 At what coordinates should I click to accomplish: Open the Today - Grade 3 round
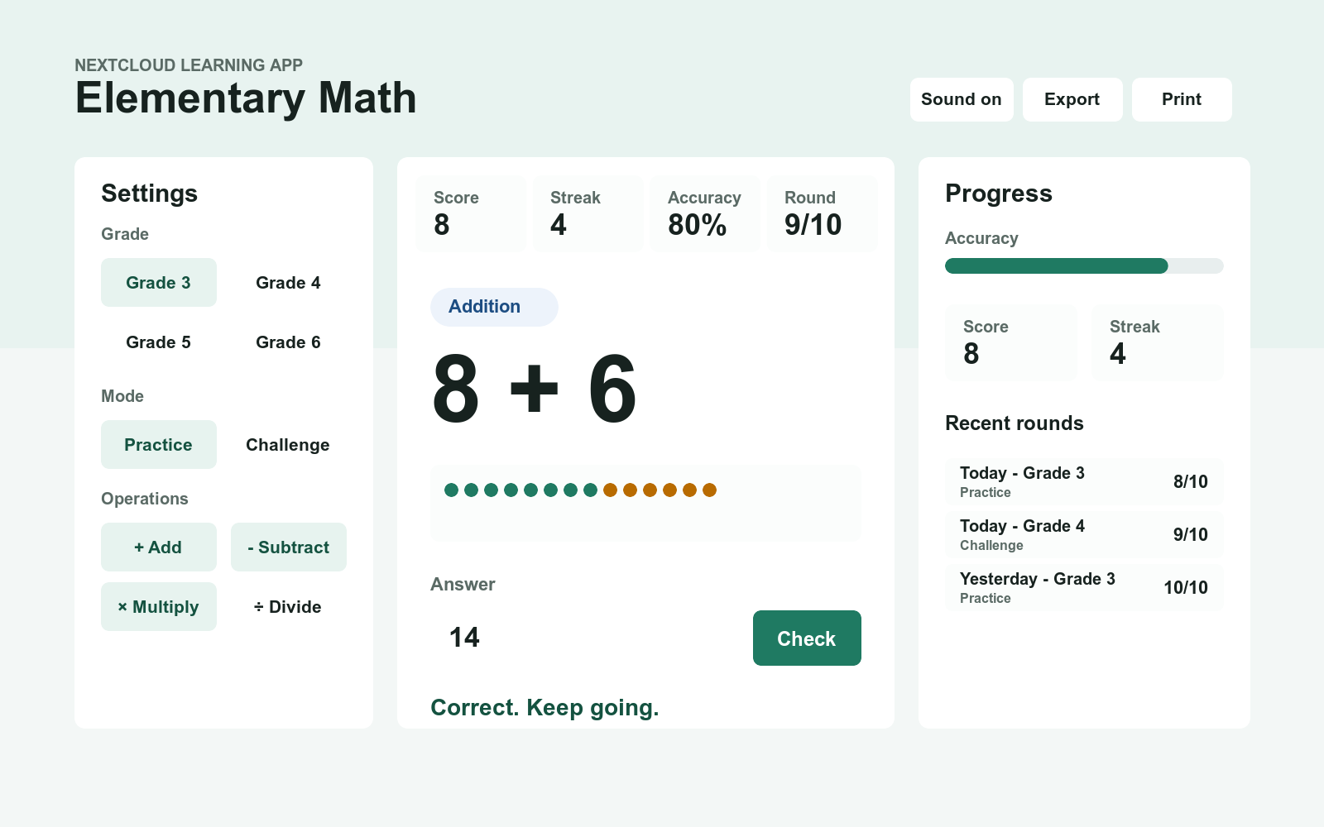click(1084, 482)
